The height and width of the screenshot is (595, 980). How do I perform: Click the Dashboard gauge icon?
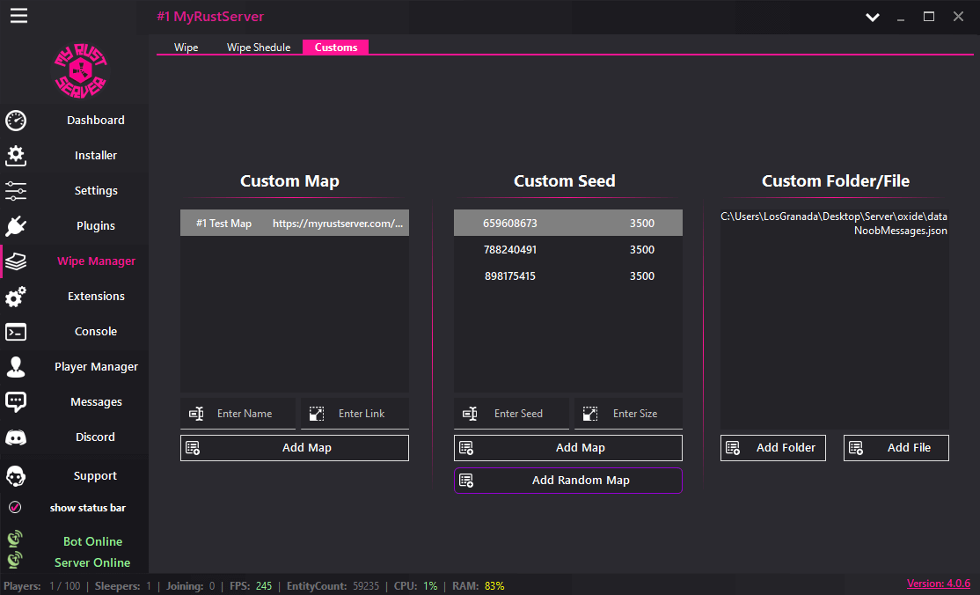(x=16, y=121)
